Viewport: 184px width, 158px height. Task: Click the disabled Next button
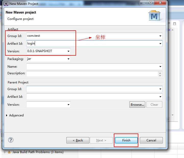[x=101, y=140]
